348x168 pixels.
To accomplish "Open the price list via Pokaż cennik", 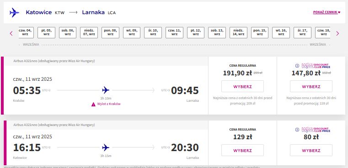I will pos(327,12).
